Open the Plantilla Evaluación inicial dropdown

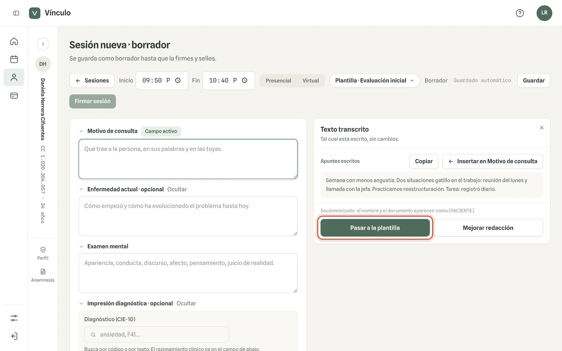coord(374,80)
